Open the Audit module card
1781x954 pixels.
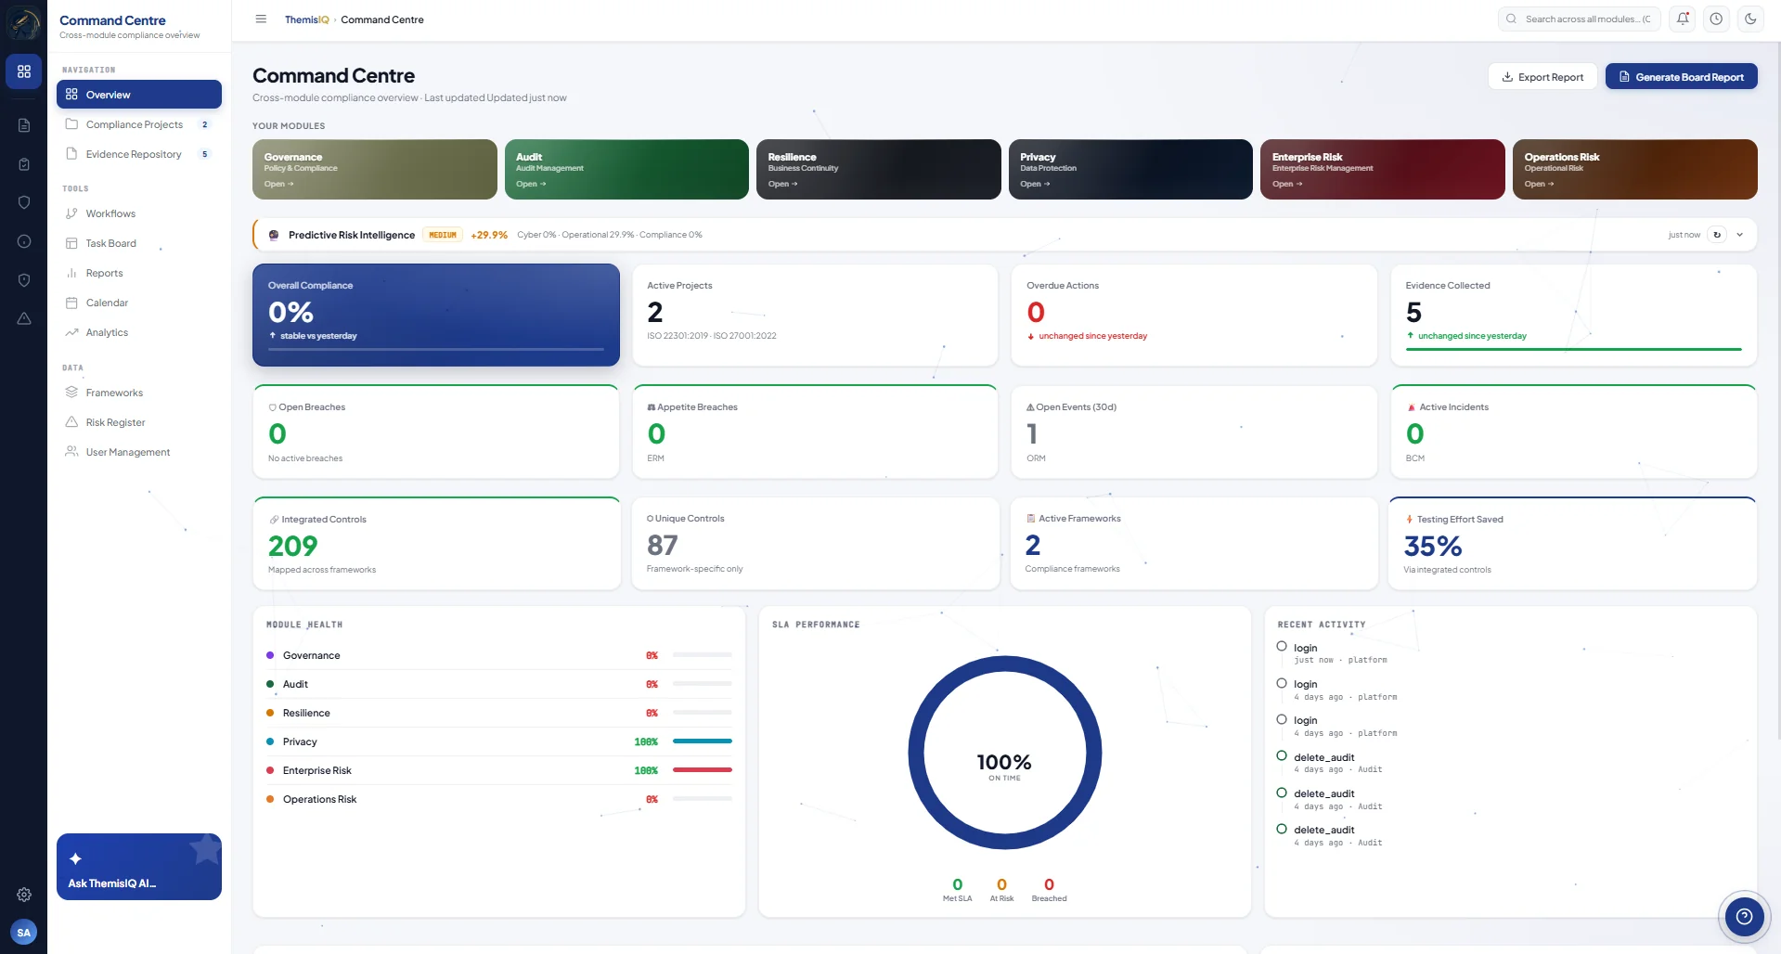(x=626, y=169)
